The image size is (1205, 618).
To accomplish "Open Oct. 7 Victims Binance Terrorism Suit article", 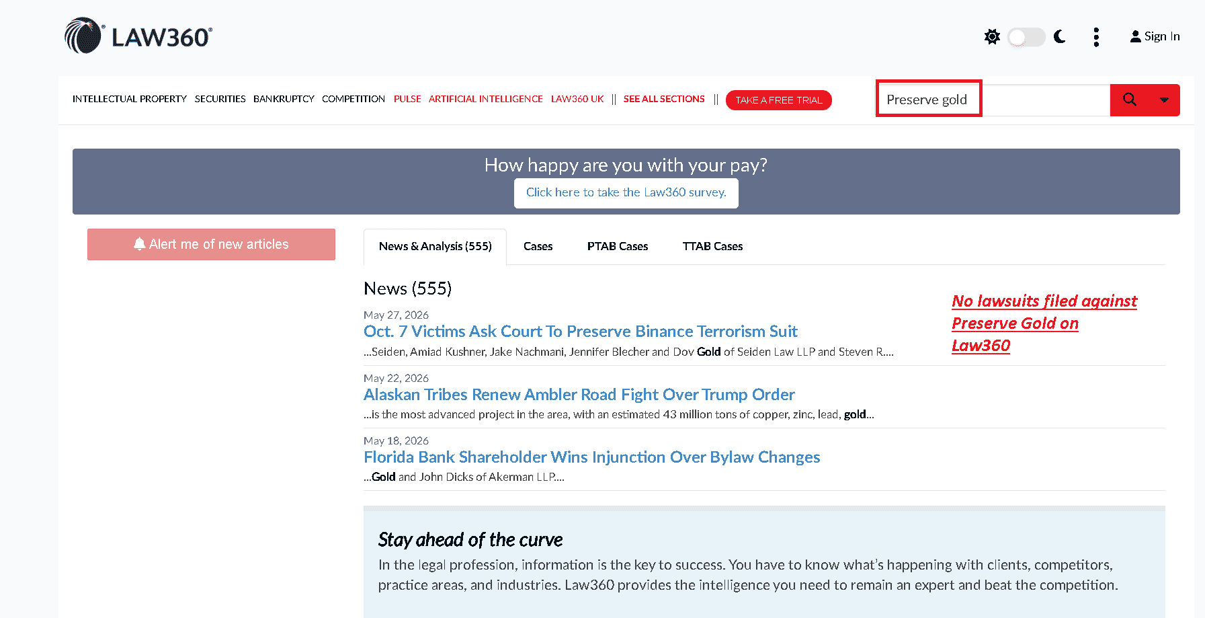I will [x=580, y=332].
